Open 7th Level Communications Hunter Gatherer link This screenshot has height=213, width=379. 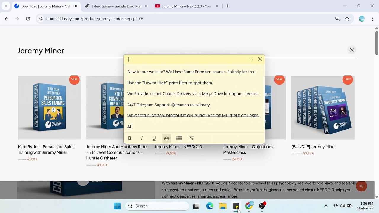117,152
